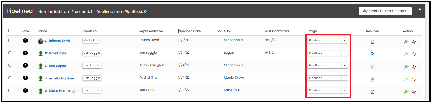Click the rank question mark for Amelia Martinez
432x104 pixels.
pyautogui.click(x=25, y=78)
